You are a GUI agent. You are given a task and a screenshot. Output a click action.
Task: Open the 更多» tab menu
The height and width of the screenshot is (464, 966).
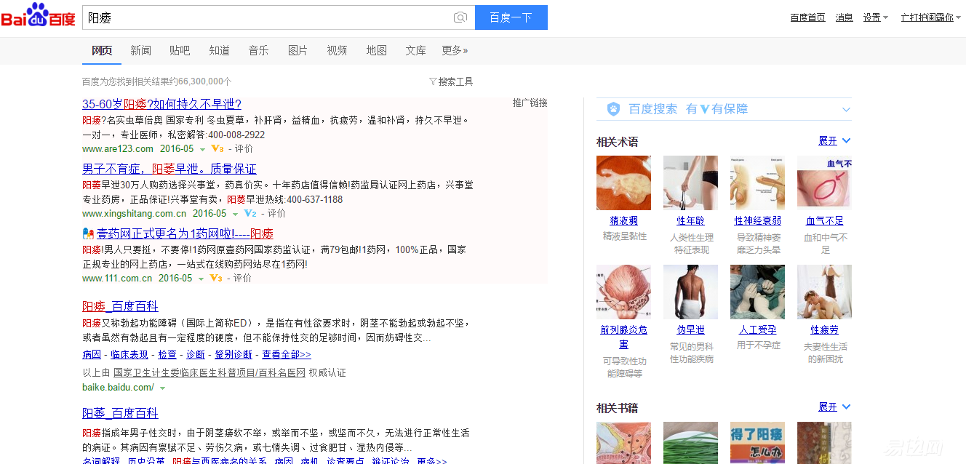pyautogui.click(x=455, y=50)
